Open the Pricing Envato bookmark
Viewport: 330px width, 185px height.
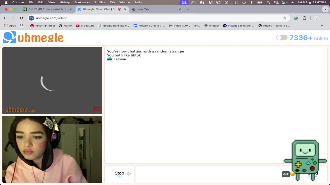(274, 26)
